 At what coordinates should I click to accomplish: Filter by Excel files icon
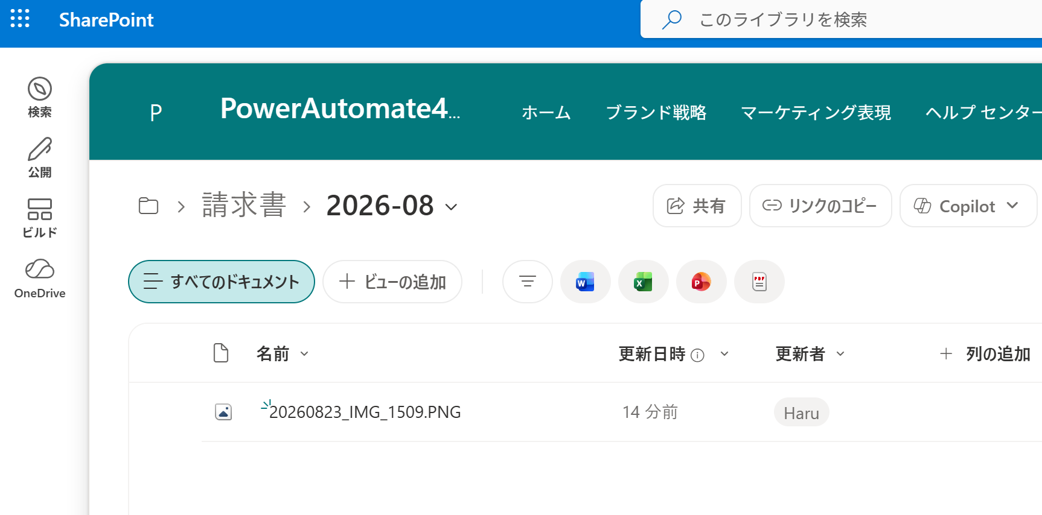click(644, 282)
